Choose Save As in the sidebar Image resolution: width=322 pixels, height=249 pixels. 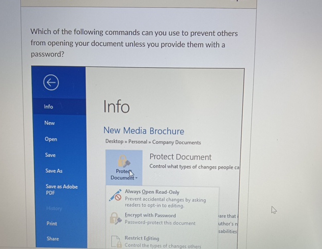click(x=54, y=171)
